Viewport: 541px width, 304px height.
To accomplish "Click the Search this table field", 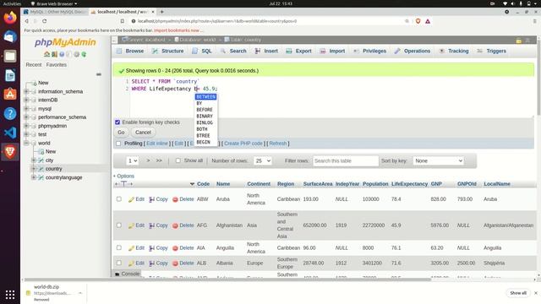I will [x=346, y=161].
